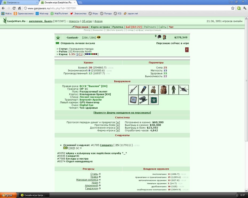
Task: Click the электростанции link in submenu
Action: point(153,30)
